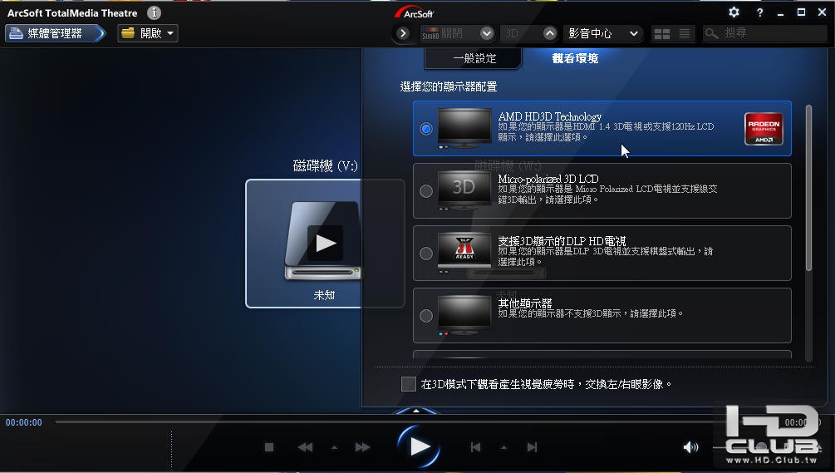Click the ArcSoft logo in title bar
835x473 pixels.
coord(415,12)
